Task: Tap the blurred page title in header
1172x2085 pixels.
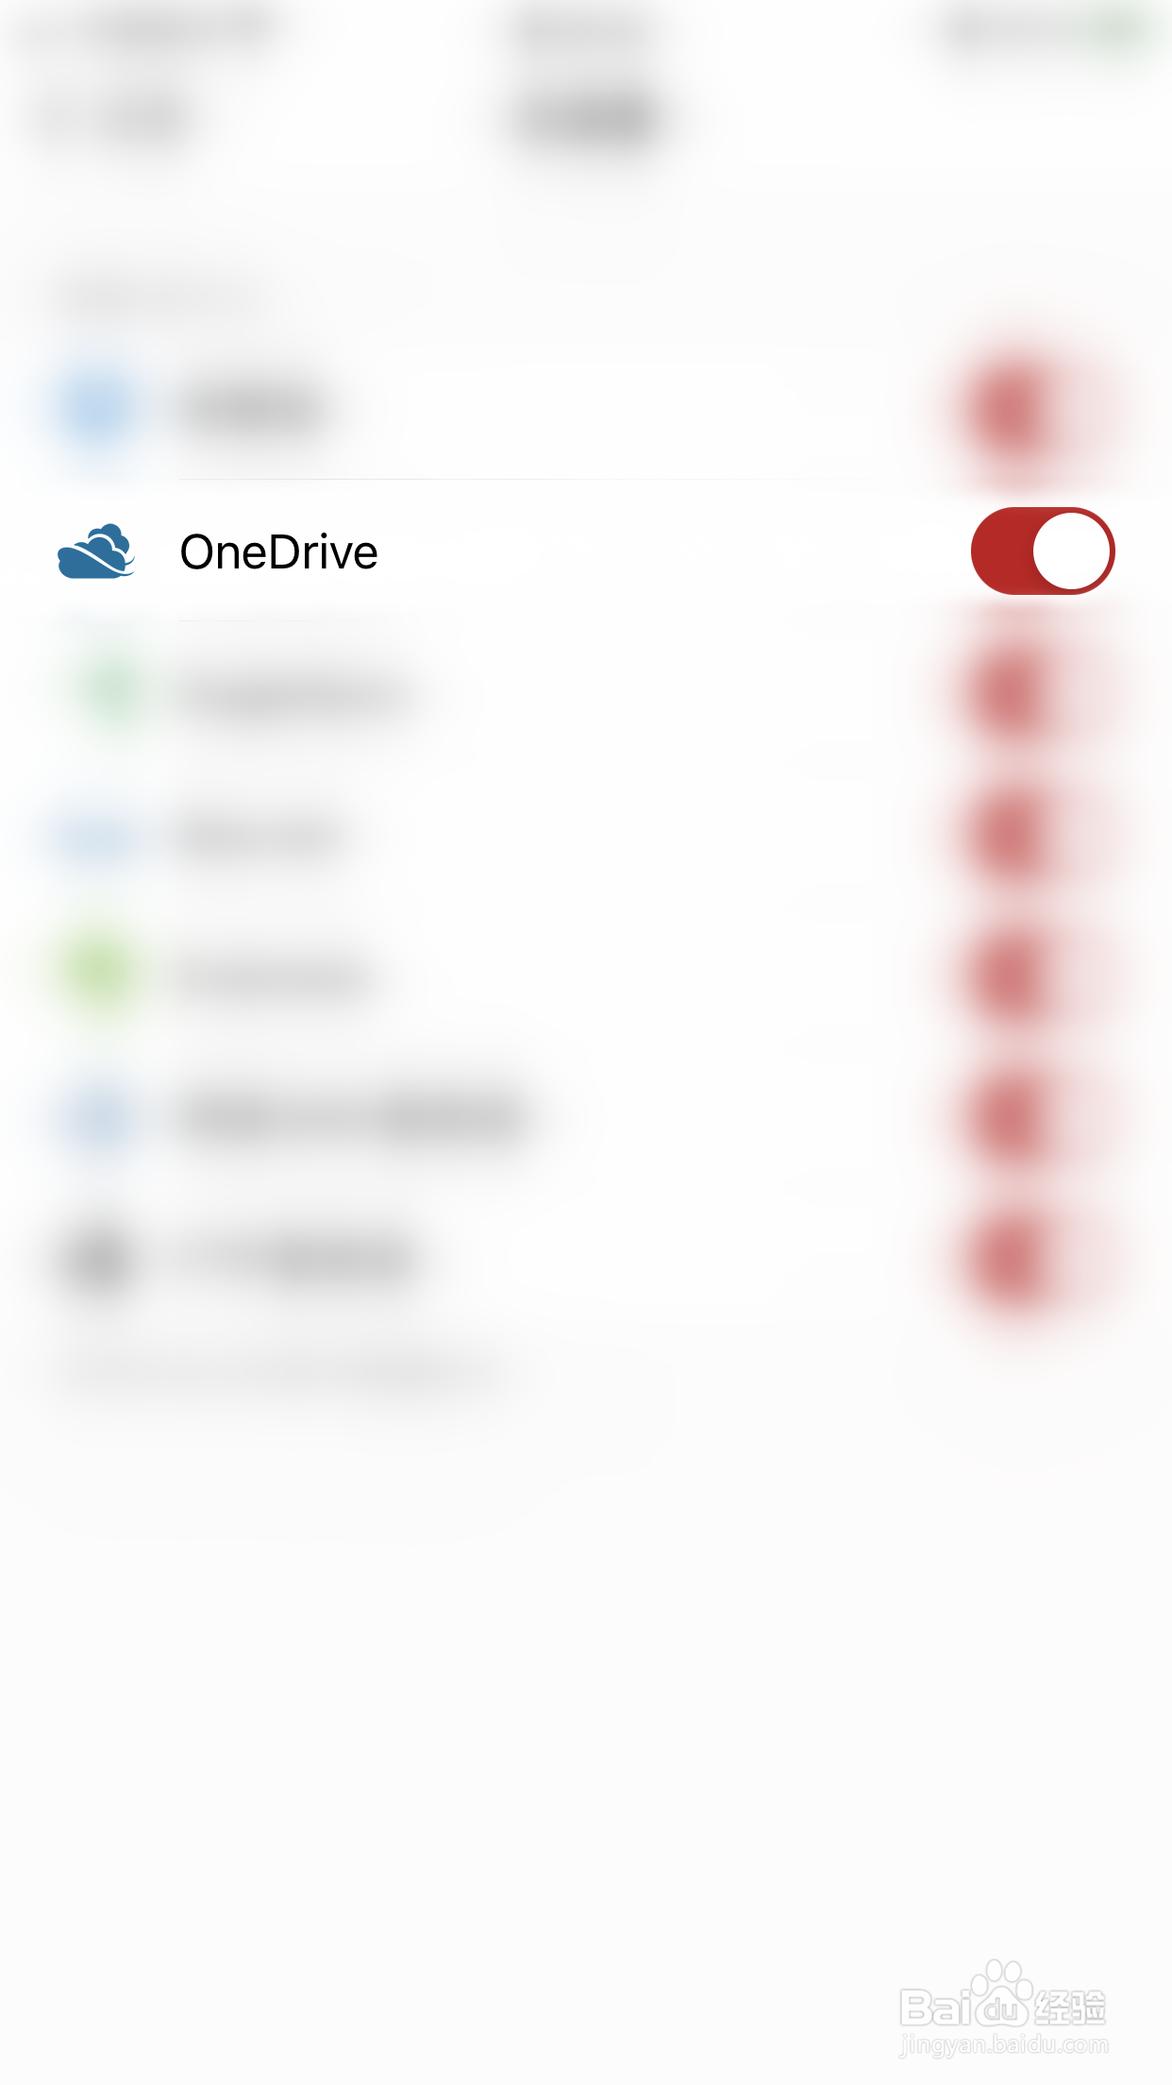Action: pos(587,120)
